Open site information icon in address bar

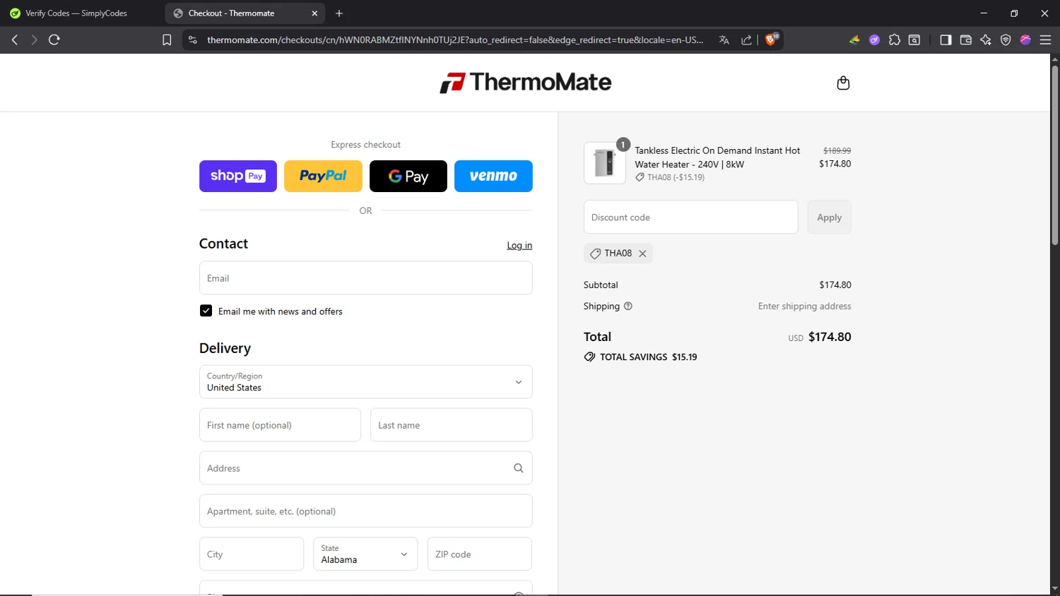(x=193, y=40)
